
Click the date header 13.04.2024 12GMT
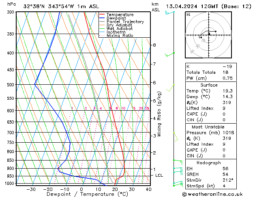192,6
